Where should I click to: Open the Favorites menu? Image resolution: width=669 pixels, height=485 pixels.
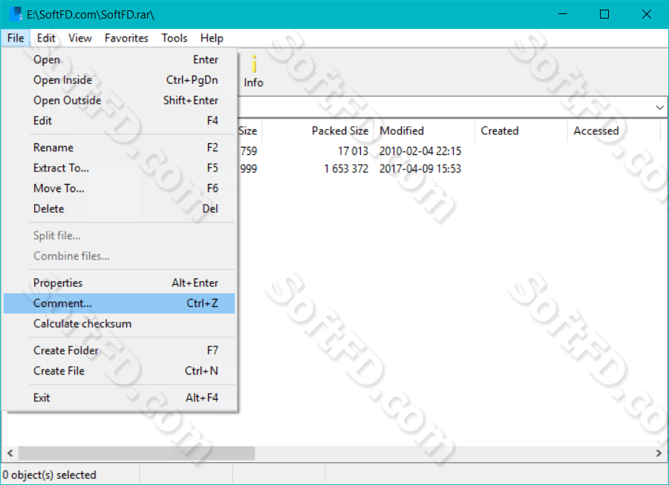pyautogui.click(x=126, y=38)
